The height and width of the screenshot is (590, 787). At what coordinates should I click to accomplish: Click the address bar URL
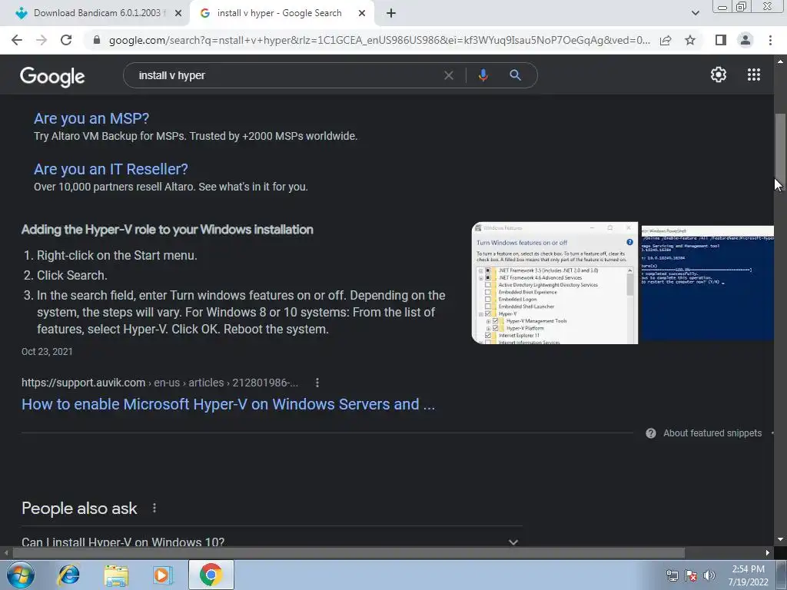(x=380, y=40)
